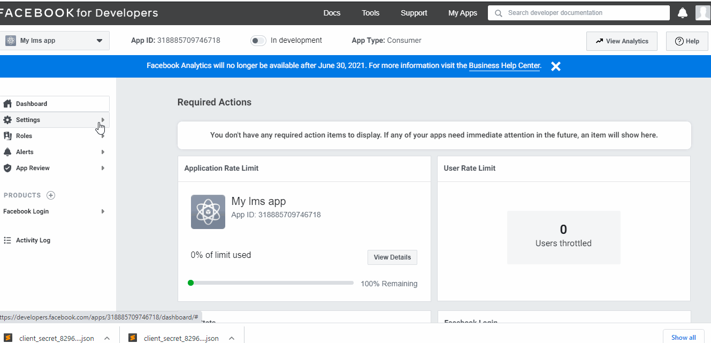Click the 100% Remaining text
The width and height of the screenshot is (711, 343).
389,284
